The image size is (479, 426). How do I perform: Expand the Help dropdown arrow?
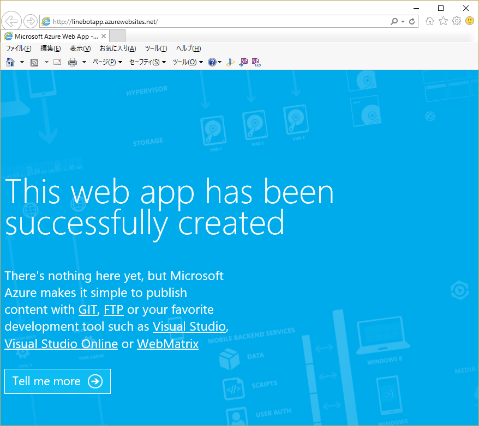[219, 62]
